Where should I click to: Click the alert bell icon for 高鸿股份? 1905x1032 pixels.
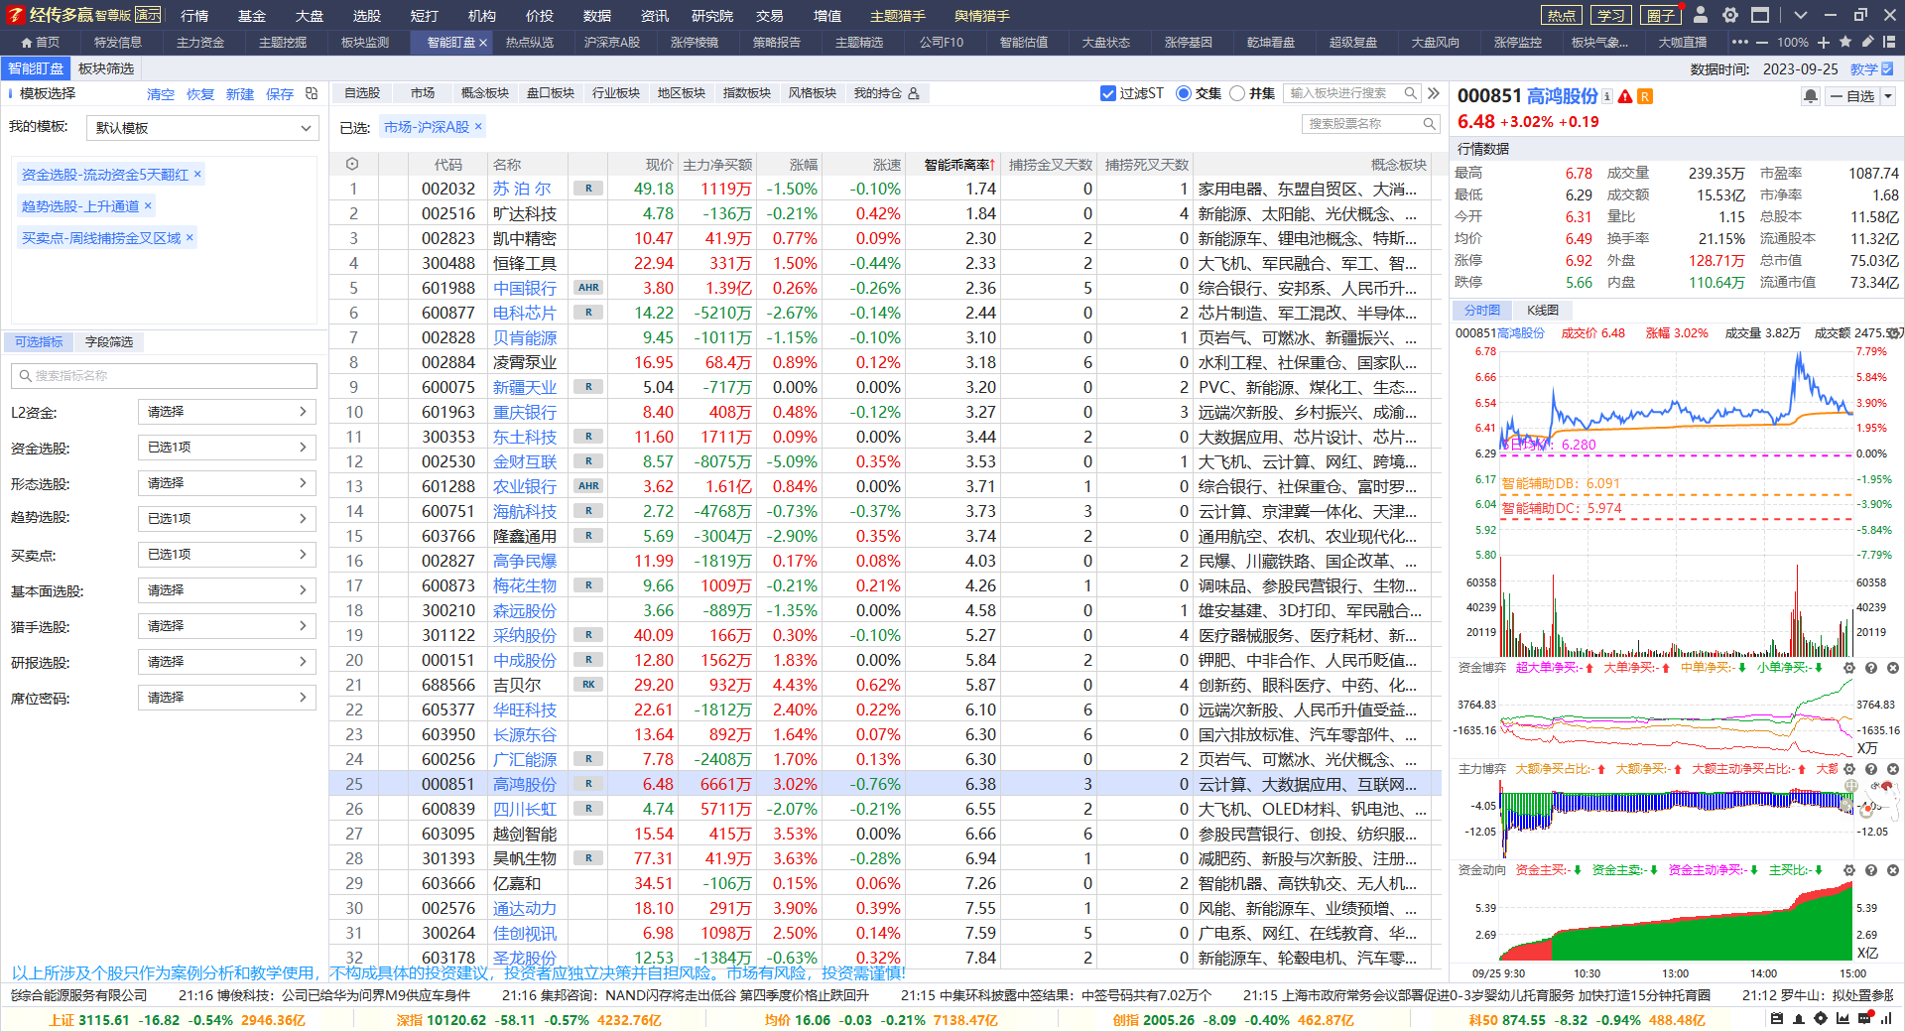coord(1811,96)
